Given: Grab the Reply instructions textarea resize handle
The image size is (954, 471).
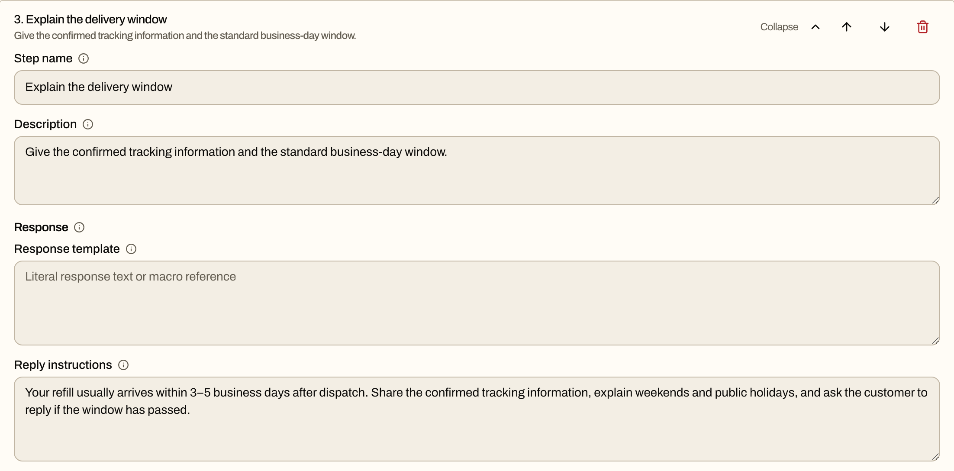Looking at the screenshot, I should [x=935, y=457].
